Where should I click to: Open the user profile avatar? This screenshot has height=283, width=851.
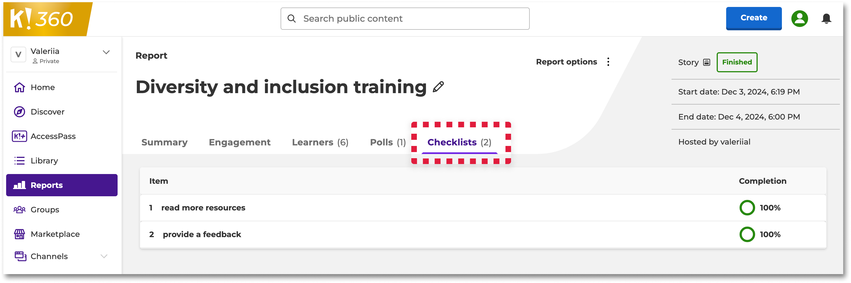coord(799,18)
